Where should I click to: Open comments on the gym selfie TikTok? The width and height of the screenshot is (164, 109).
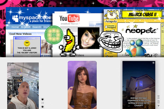(42, 107)
